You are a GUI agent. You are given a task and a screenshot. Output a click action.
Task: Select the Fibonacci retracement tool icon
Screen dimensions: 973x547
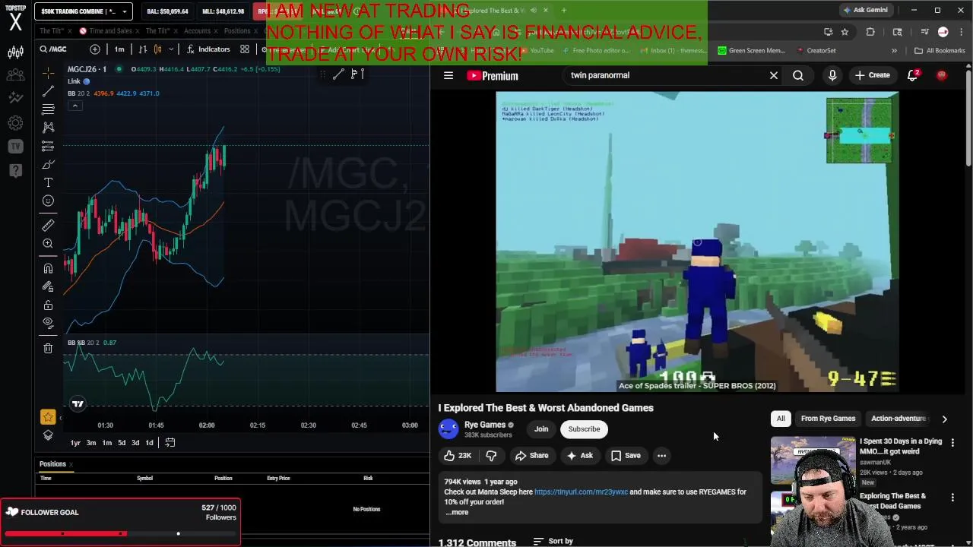[x=48, y=109]
